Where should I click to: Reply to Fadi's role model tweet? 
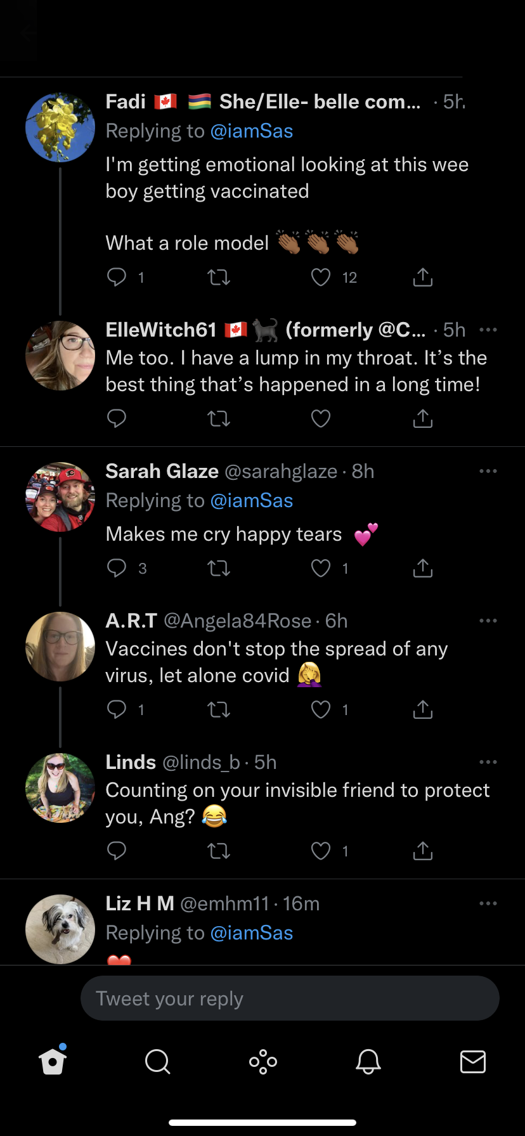point(117,278)
